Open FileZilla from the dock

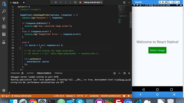[x=118, y=101]
